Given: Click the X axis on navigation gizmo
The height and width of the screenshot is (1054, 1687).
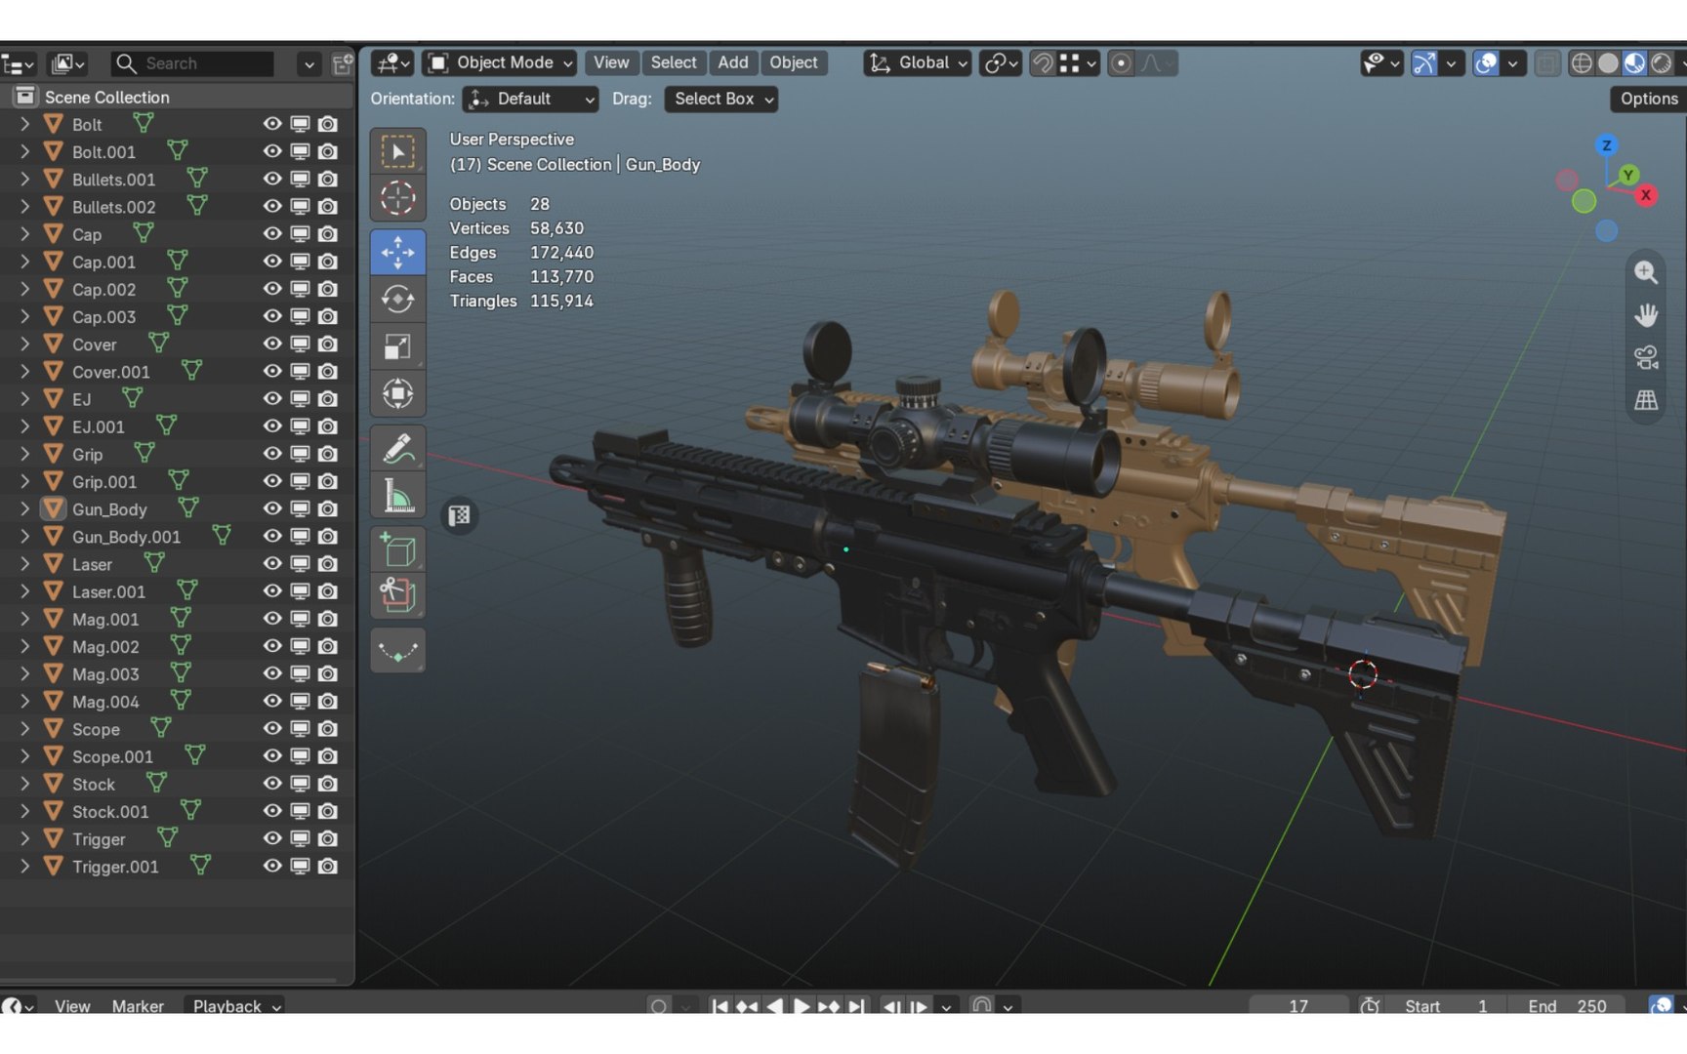Looking at the screenshot, I should (1646, 195).
